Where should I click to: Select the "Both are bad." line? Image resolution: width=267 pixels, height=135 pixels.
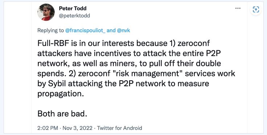[62, 114]
